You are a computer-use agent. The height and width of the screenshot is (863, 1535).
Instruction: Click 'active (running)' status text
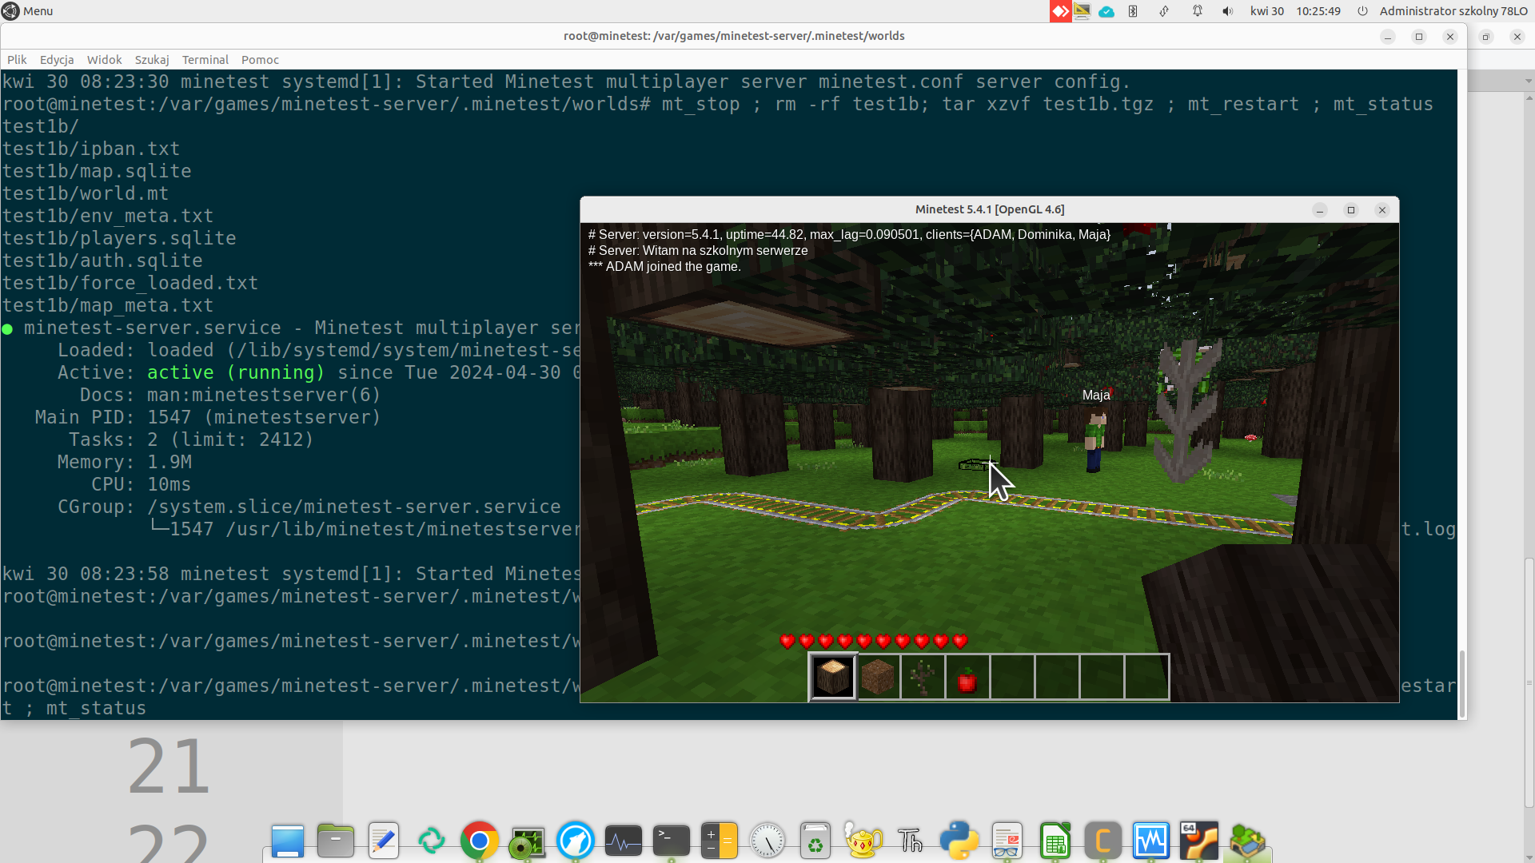tap(236, 372)
